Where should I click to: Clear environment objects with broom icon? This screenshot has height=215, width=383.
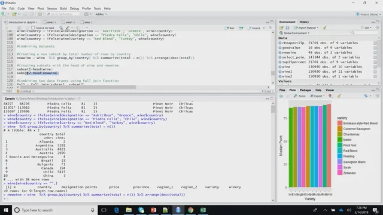coord(324,27)
